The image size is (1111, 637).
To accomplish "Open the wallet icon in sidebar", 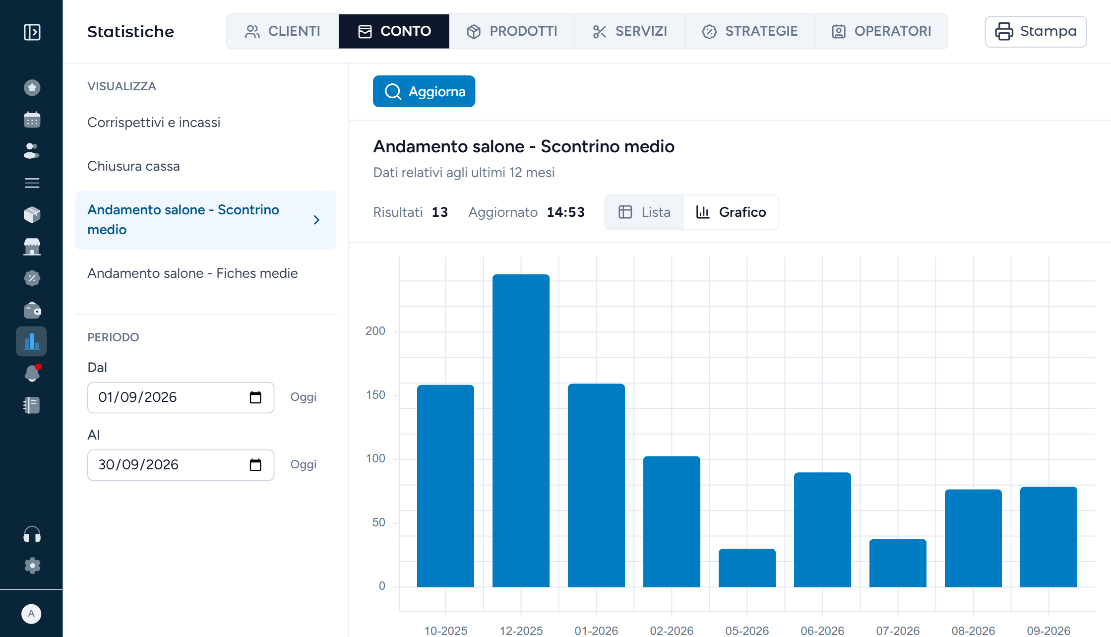I will pos(32,310).
